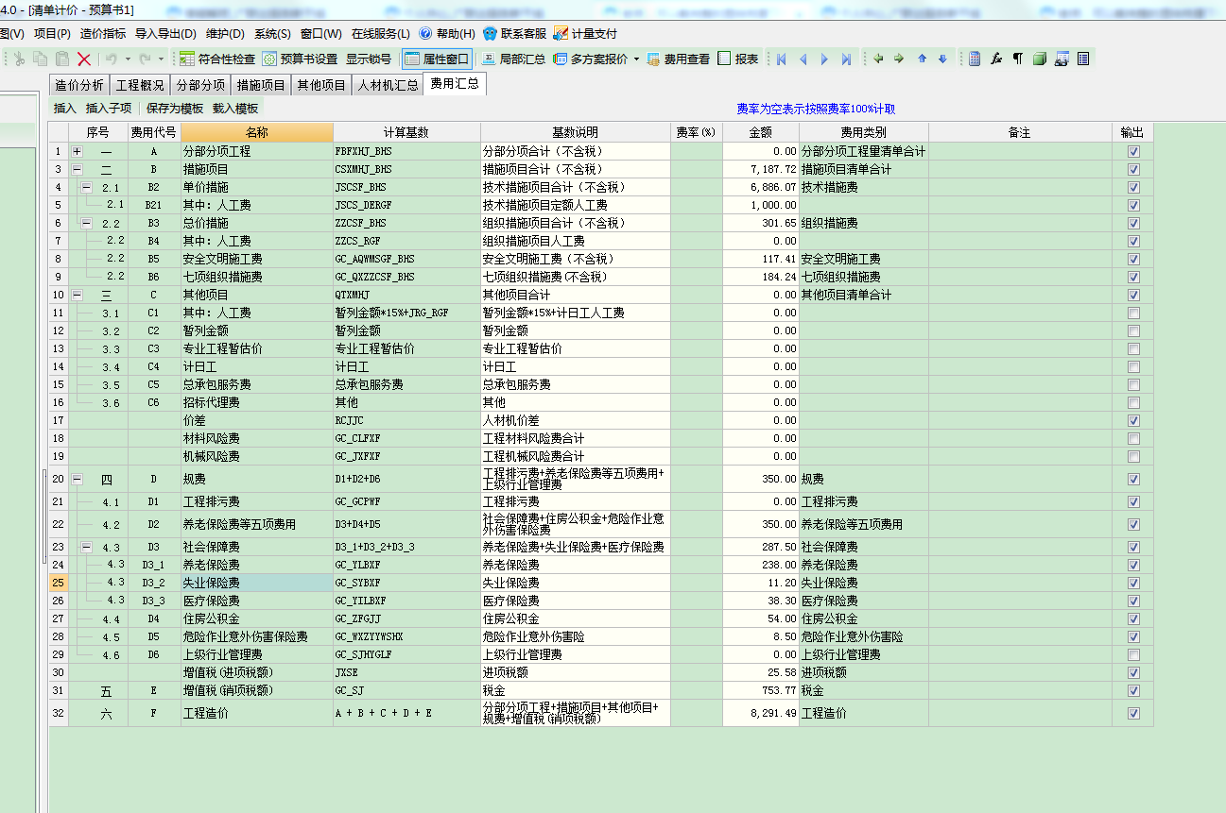Collapse row 2.2 总价措施
The height and width of the screenshot is (813, 1226).
(86, 223)
